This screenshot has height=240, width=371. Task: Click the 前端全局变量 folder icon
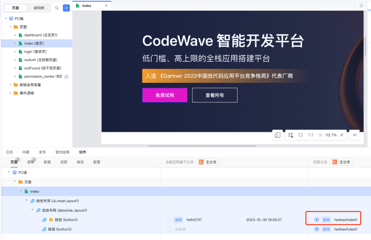click(x=16, y=85)
